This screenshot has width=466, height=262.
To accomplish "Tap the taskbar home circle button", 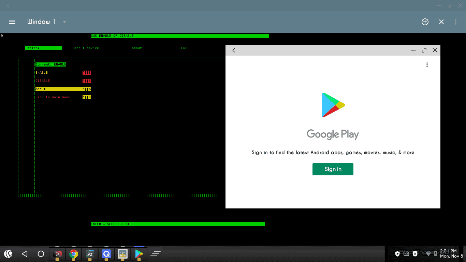I will [x=41, y=254].
